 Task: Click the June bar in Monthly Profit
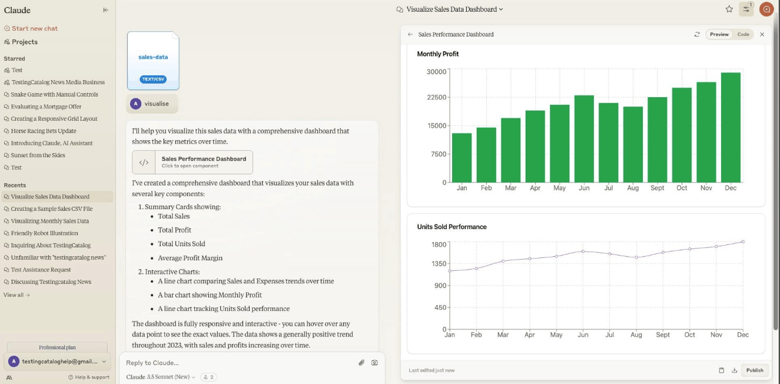584,138
